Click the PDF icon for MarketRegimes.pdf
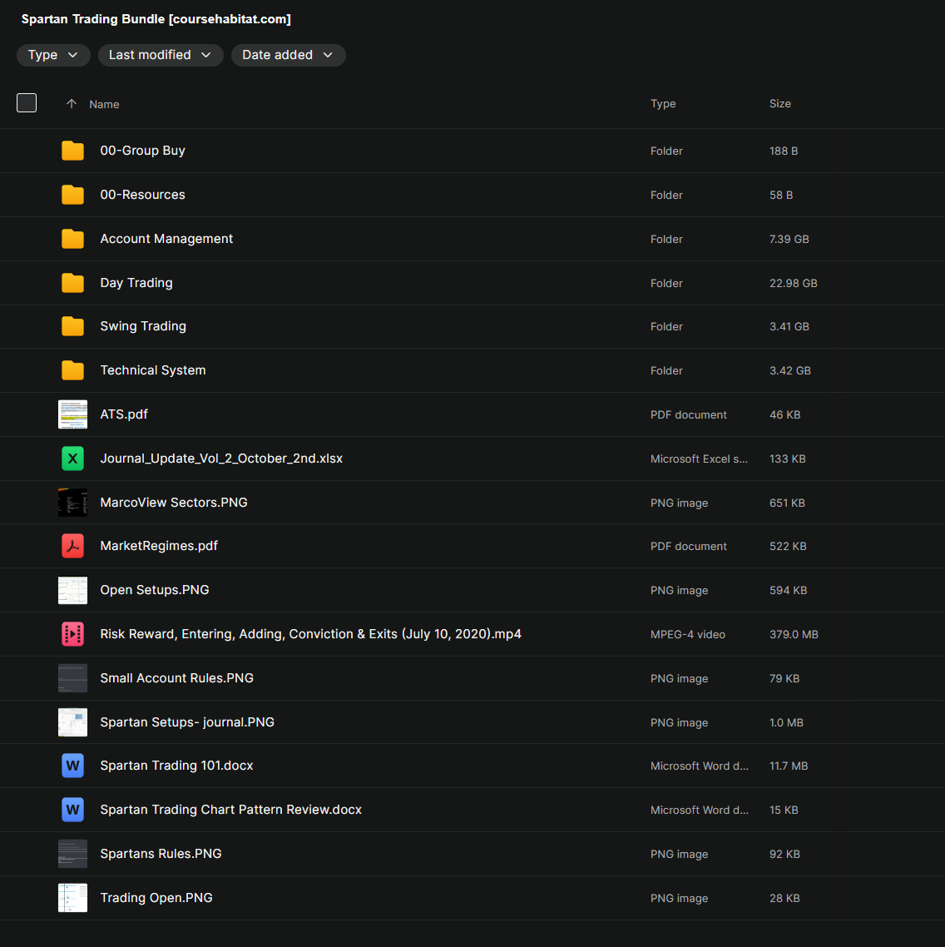 [x=72, y=546]
